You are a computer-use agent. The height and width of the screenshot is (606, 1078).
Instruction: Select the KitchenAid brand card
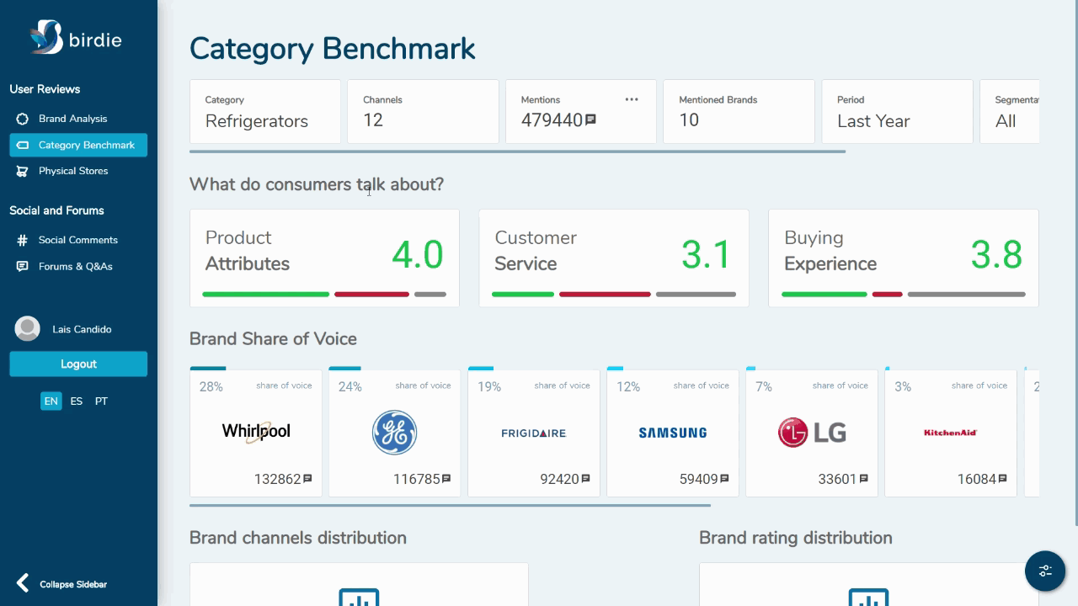pos(951,432)
